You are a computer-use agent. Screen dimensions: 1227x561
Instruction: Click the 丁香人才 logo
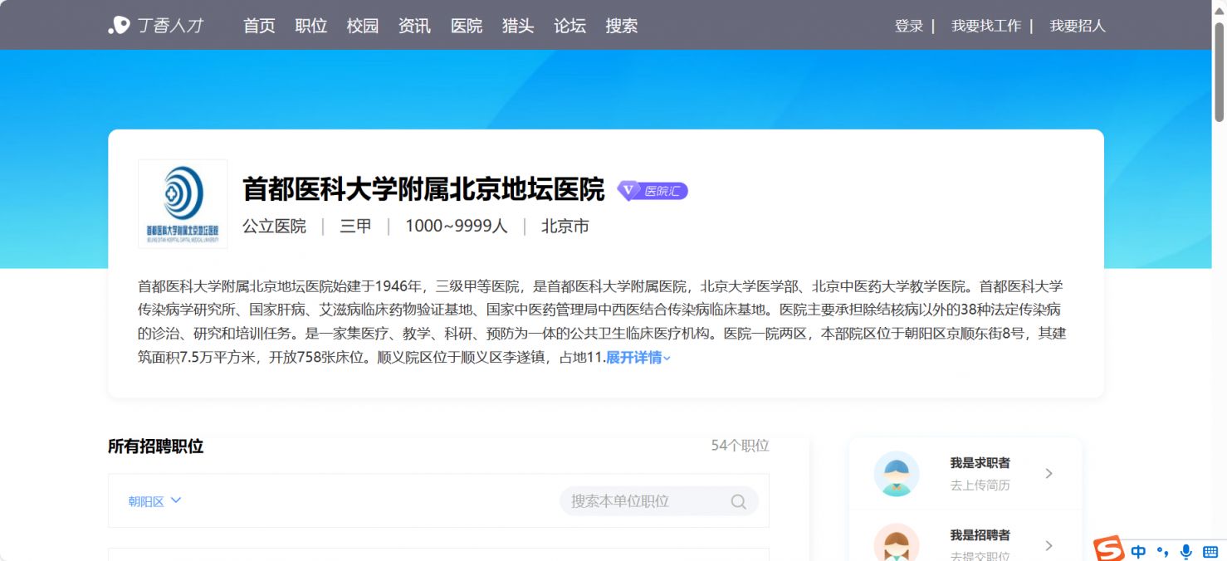(156, 26)
